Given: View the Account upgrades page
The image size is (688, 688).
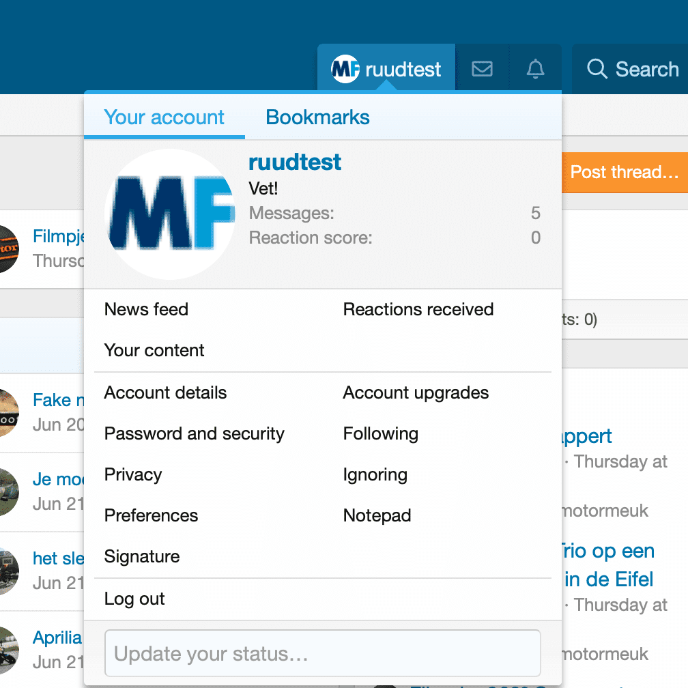Looking at the screenshot, I should (416, 392).
